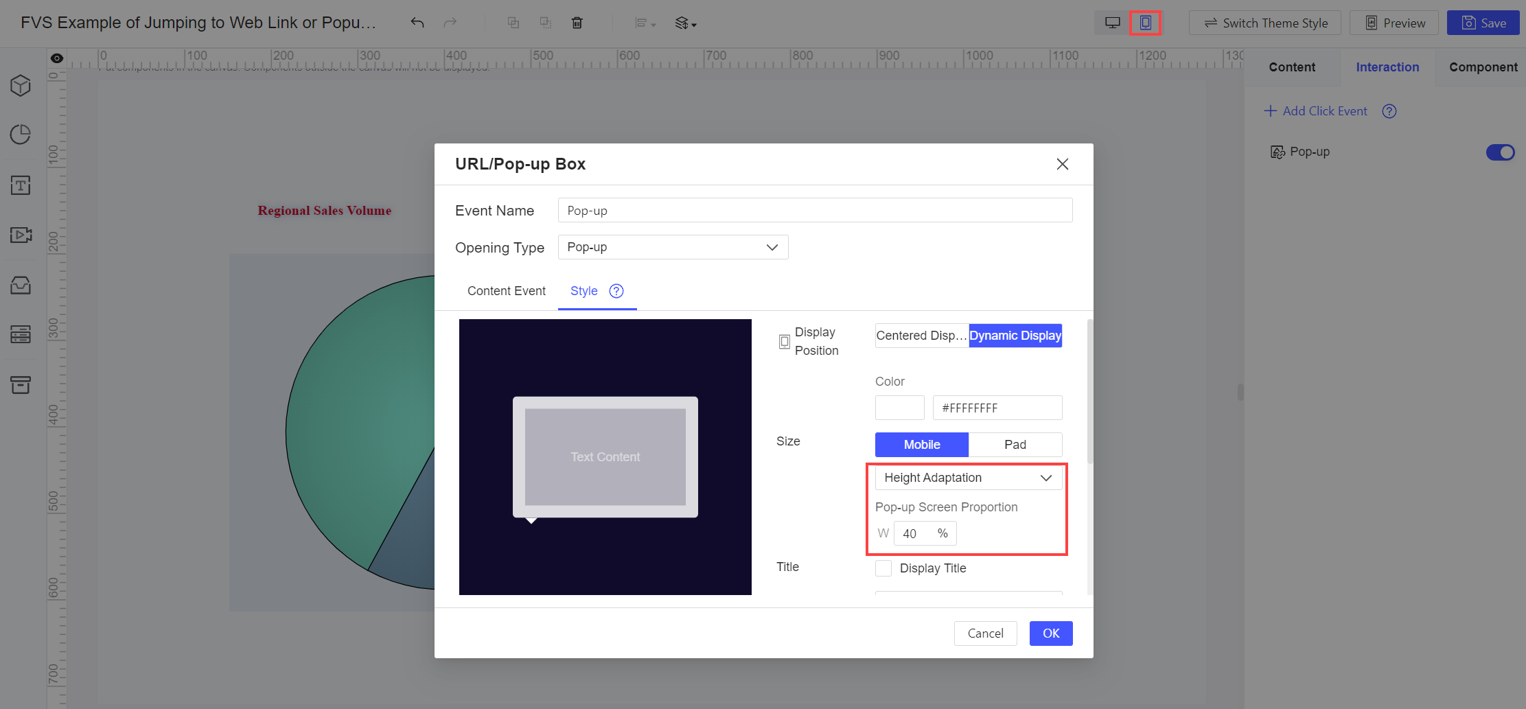Screen dimensions: 1526x709
Task: Open the align options icon
Action: click(645, 23)
